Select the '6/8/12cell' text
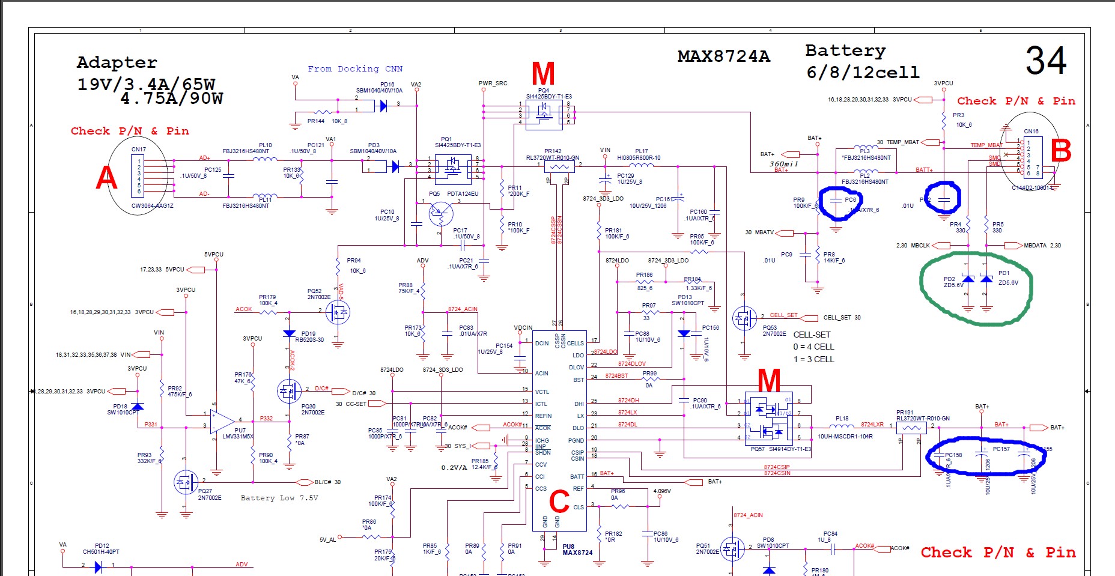 pos(863,73)
